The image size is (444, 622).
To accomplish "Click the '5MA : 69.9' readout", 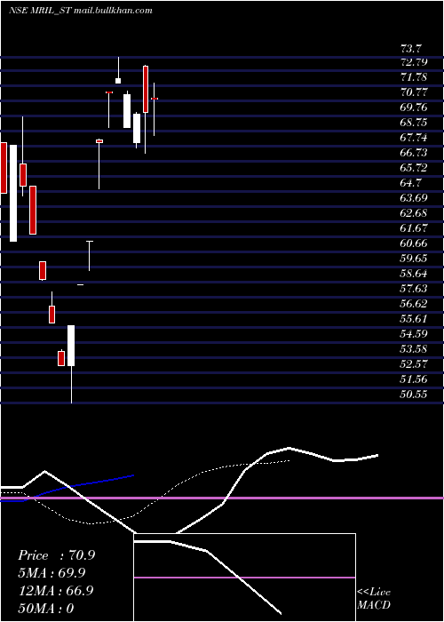I will pyautogui.click(x=52, y=573).
